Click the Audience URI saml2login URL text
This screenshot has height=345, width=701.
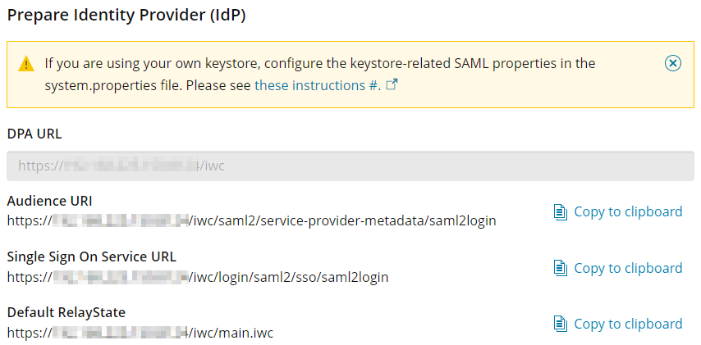tap(251, 220)
